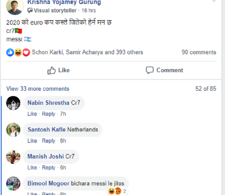Click Krishna Yojamey Gurung's profile photo

pos(15,6)
